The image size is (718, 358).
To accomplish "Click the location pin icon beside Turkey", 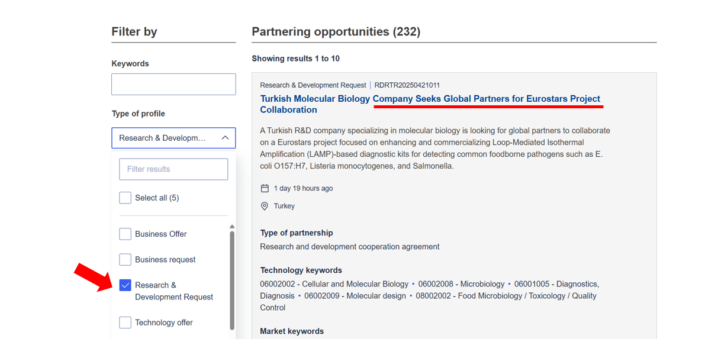I will (265, 206).
